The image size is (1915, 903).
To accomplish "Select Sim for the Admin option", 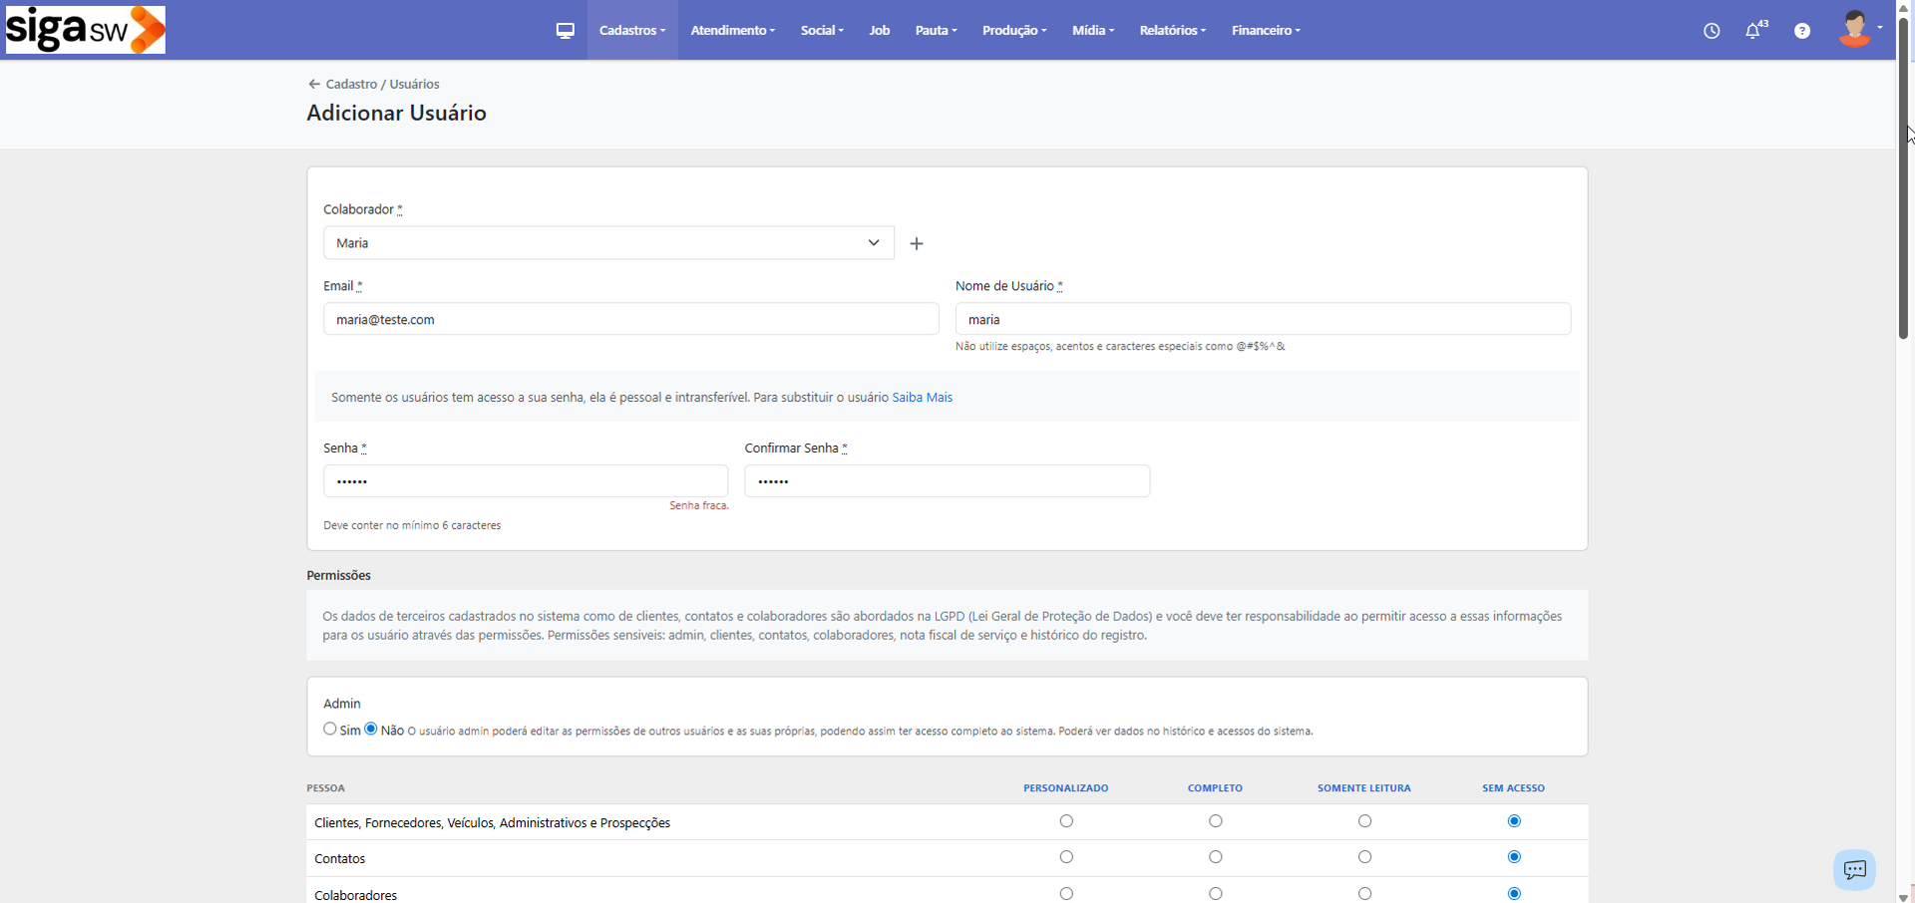I will click(330, 730).
